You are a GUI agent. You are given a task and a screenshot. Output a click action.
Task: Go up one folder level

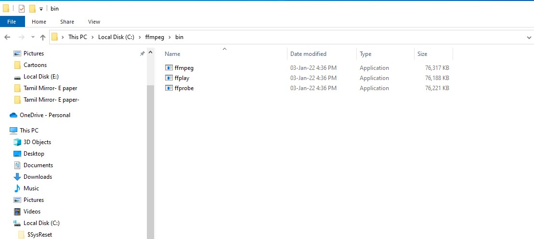(x=42, y=37)
